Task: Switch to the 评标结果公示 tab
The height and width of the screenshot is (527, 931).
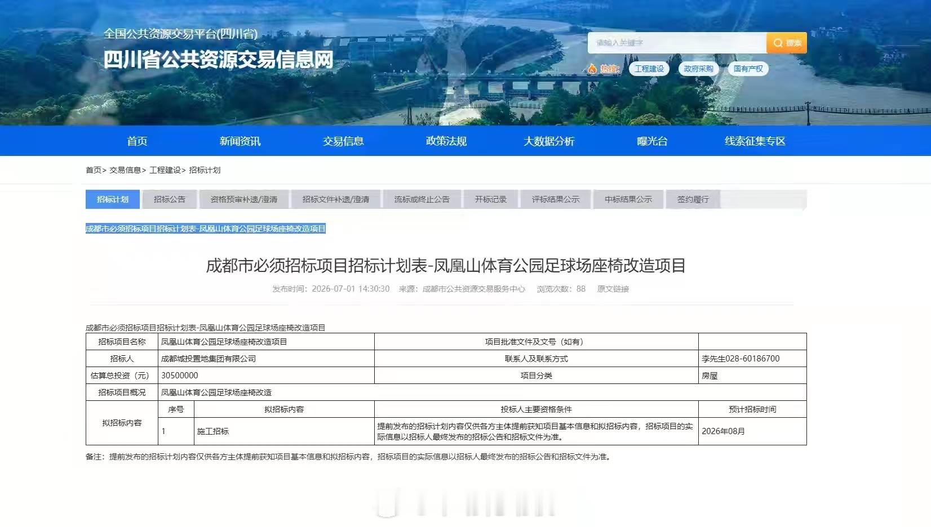Action: point(556,199)
